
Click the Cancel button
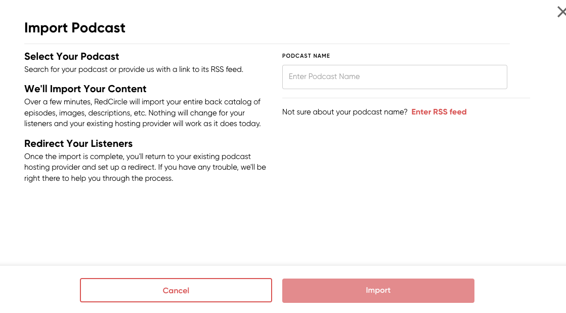coord(176,290)
